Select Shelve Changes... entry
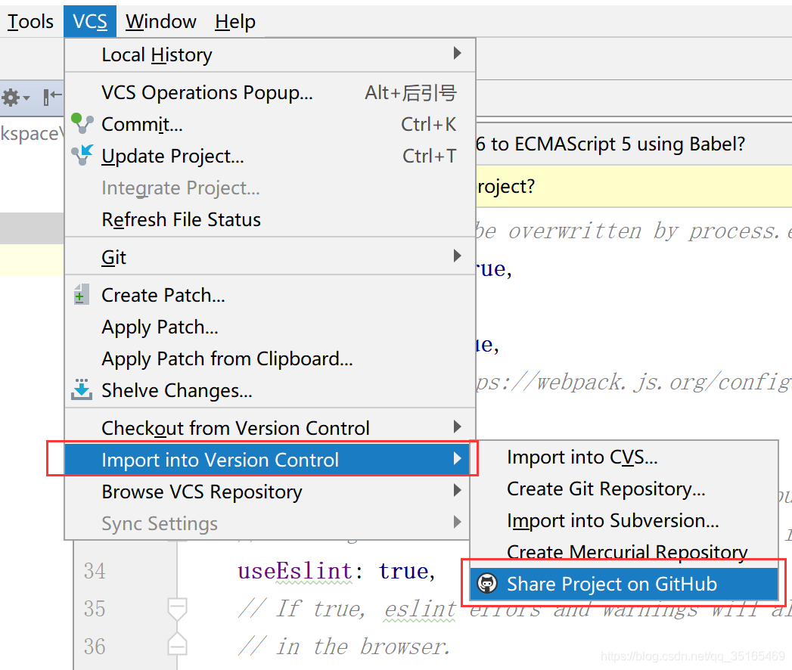The image size is (792, 670). pos(270,391)
